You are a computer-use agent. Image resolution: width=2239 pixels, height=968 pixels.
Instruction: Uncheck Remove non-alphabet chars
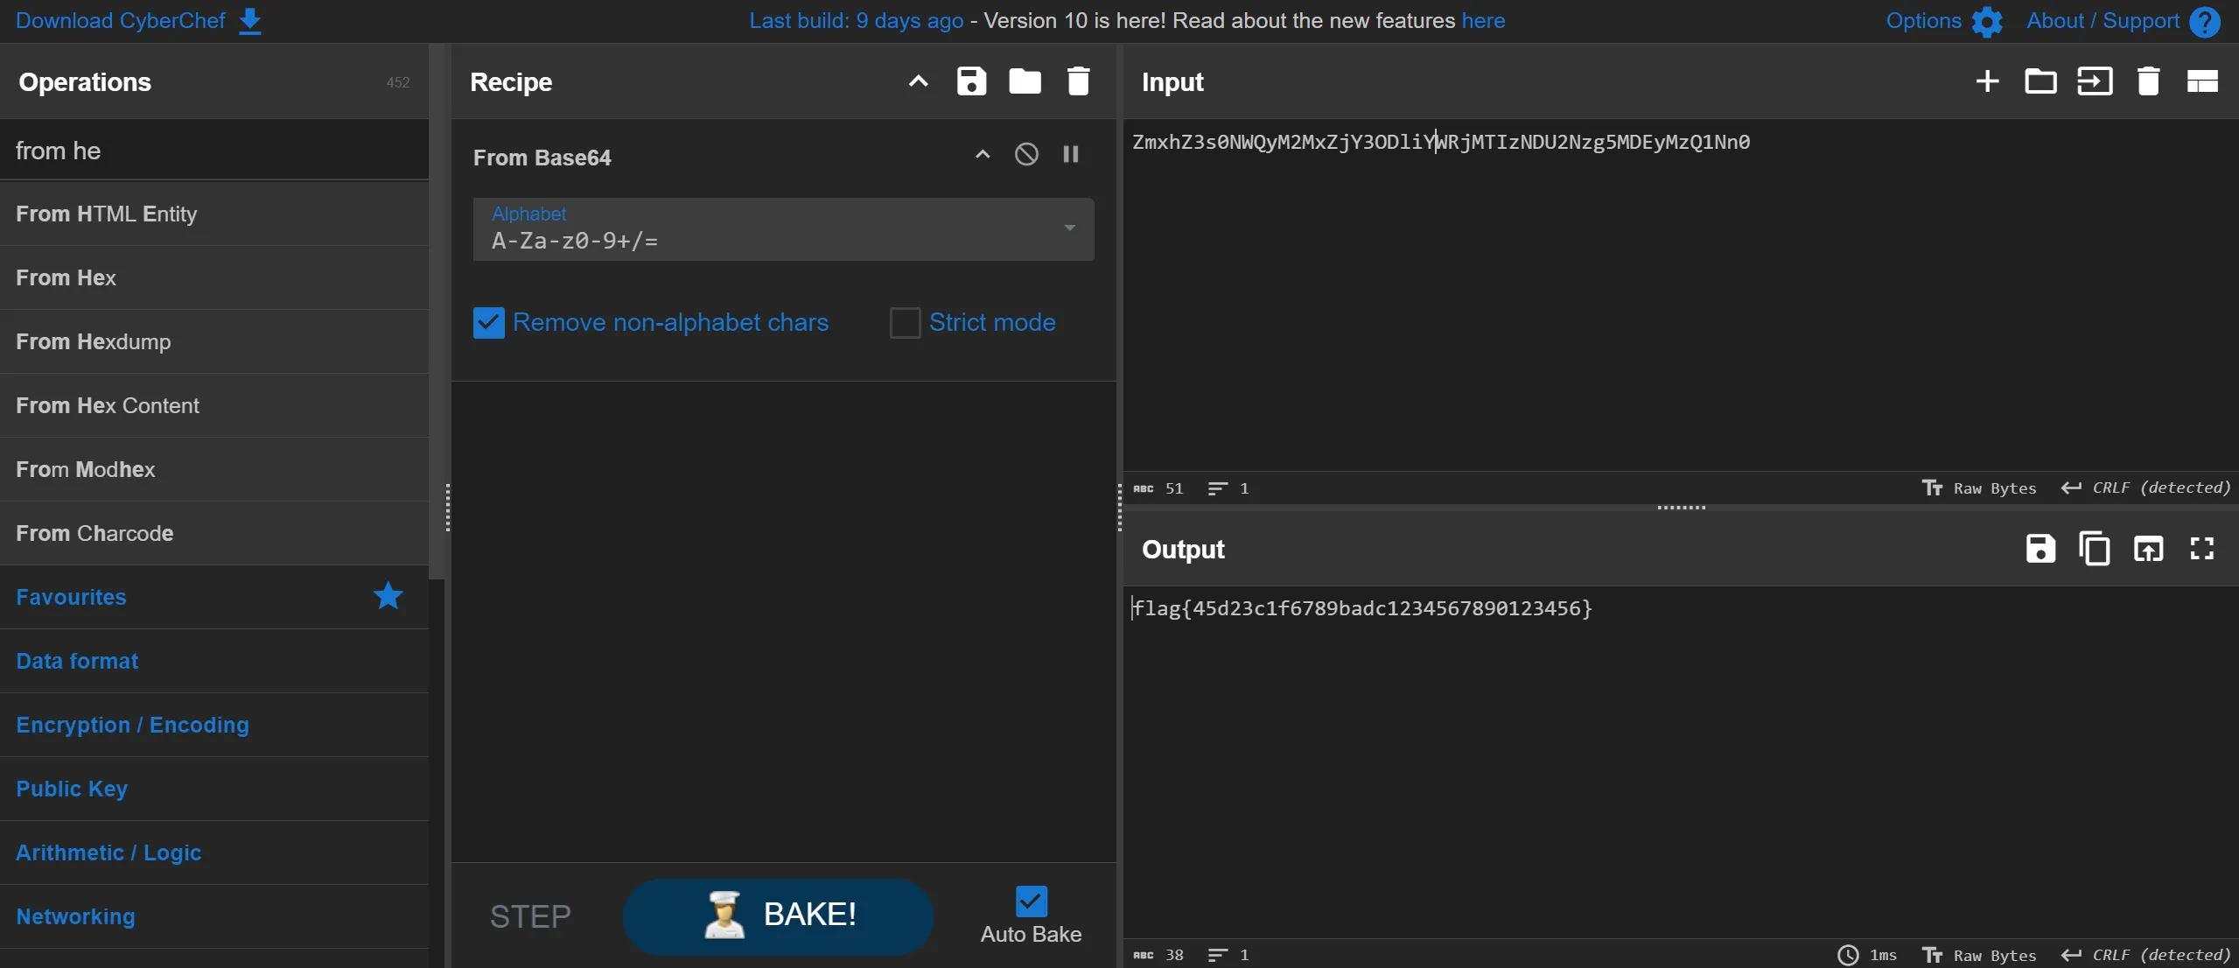pyautogui.click(x=489, y=323)
